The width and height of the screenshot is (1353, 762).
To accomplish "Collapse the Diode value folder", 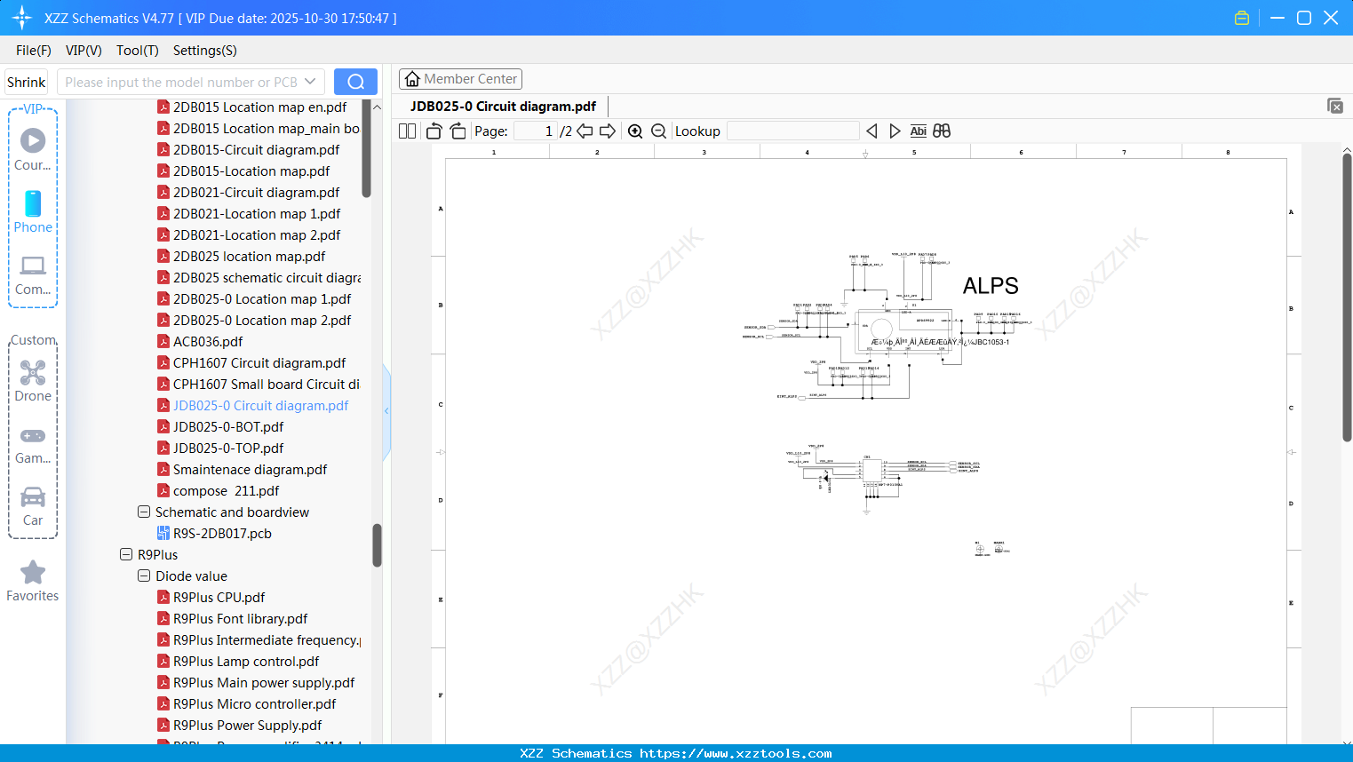I will [x=144, y=576].
